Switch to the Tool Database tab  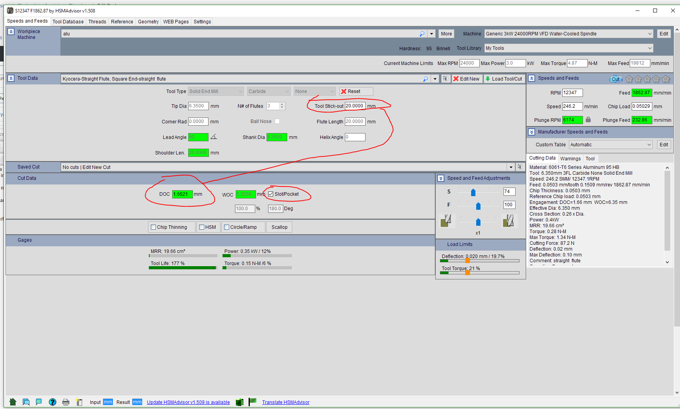point(68,22)
